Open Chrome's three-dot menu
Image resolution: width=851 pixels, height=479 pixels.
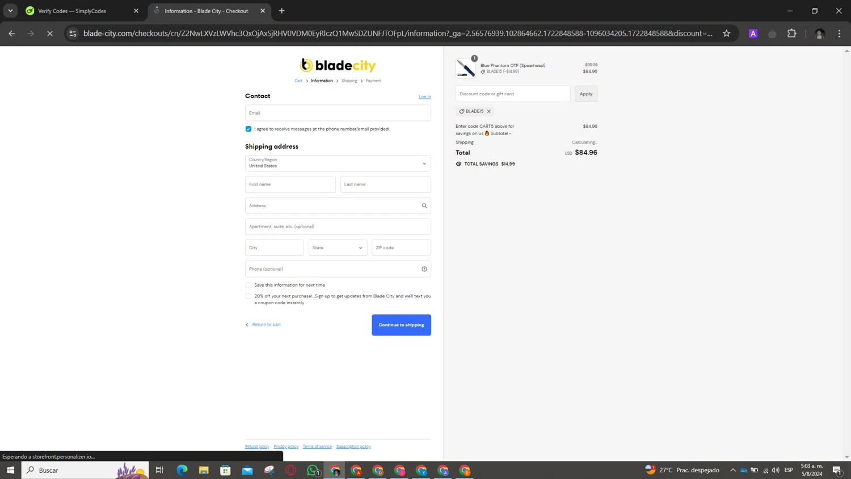pyautogui.click(x=839, y=33)
